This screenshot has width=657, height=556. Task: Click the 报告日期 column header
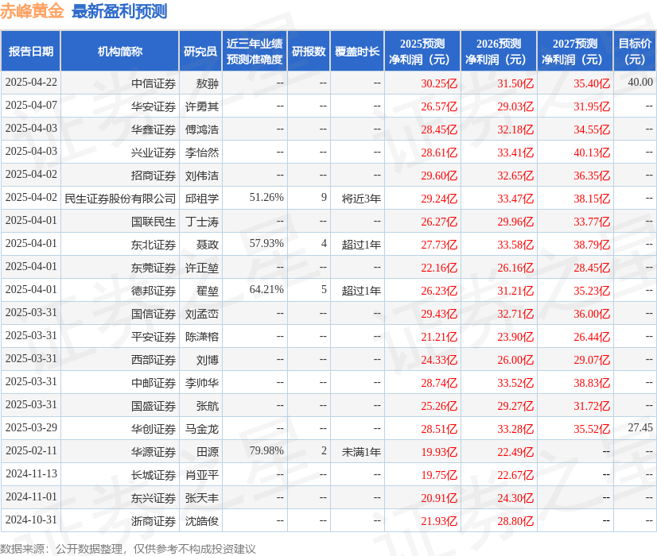point(31,51)
